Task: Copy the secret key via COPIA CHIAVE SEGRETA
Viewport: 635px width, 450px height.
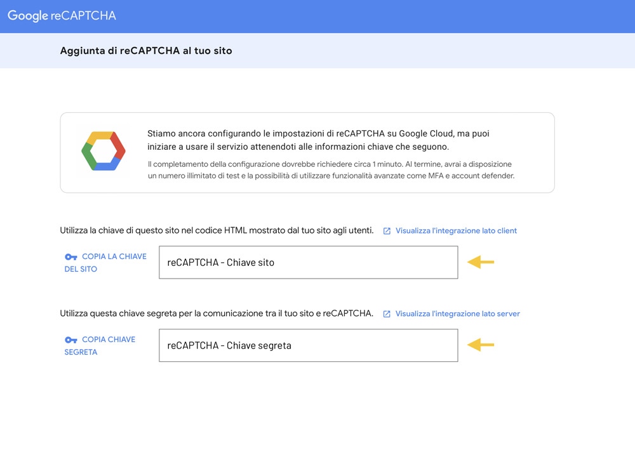Action: click(100, 346)
